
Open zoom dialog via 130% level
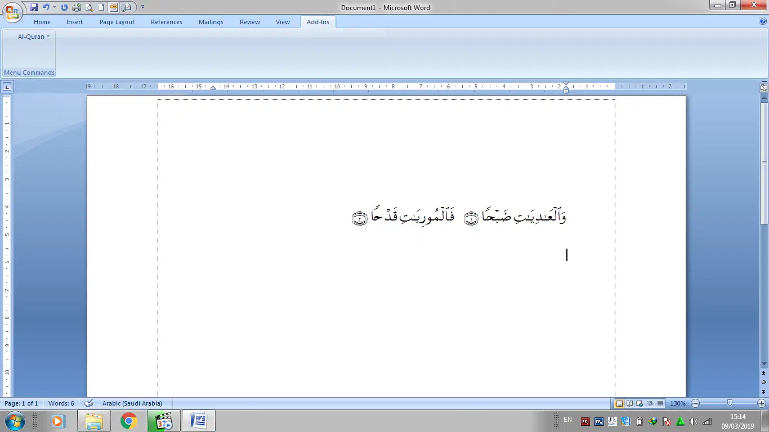[x=678, y=403]
